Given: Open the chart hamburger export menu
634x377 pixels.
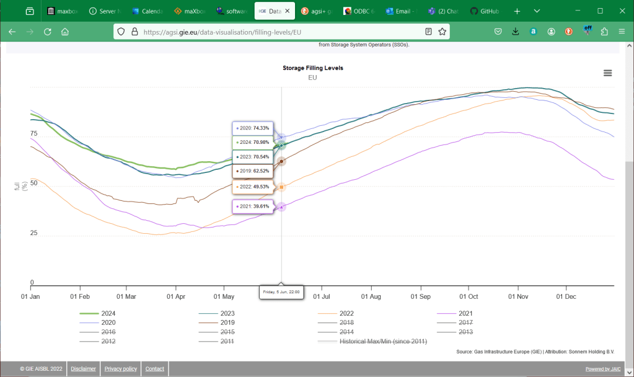Looking at the screenshot, I should (x=607, y=73).
